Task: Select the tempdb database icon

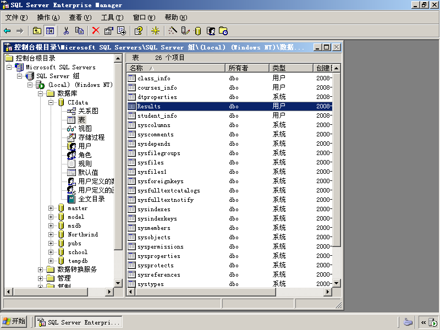Action: point(61,261)
